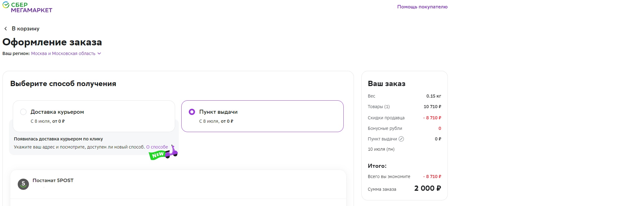Screen dimensions: 622x206
Task: Click the back arrow beside В корзину
Action: coord(6,29)
